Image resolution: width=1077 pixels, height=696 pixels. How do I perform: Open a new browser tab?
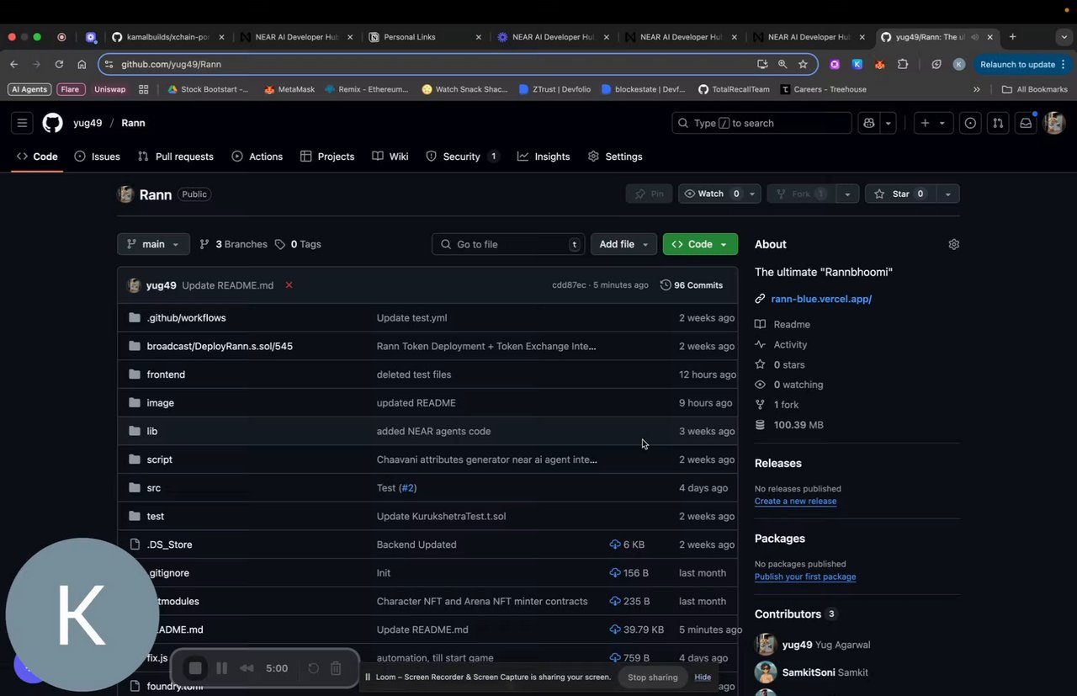1012,37
